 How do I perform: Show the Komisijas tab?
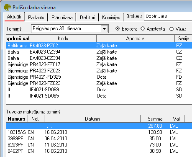pyautogui.click(x=111, y=18)
